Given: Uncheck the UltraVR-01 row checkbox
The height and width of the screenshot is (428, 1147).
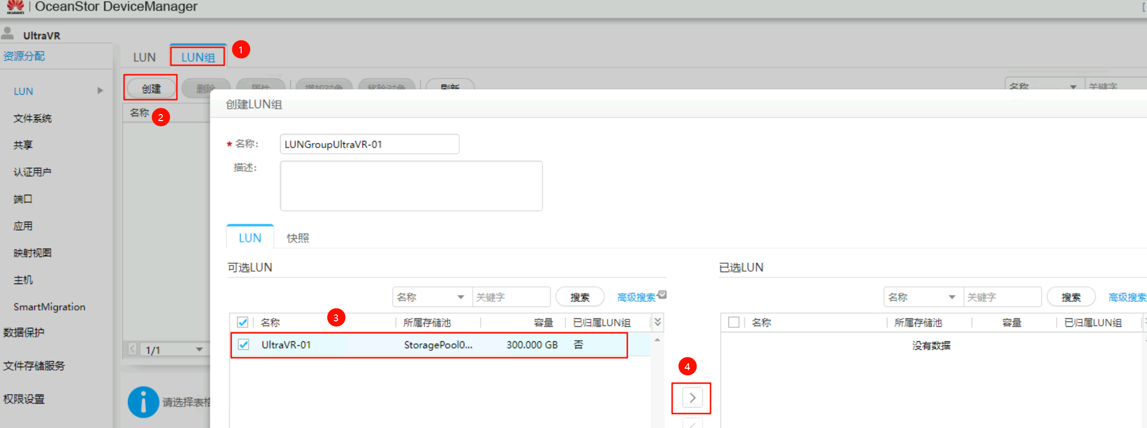Looking at the screenshot, I should click(x=243, y=344).
